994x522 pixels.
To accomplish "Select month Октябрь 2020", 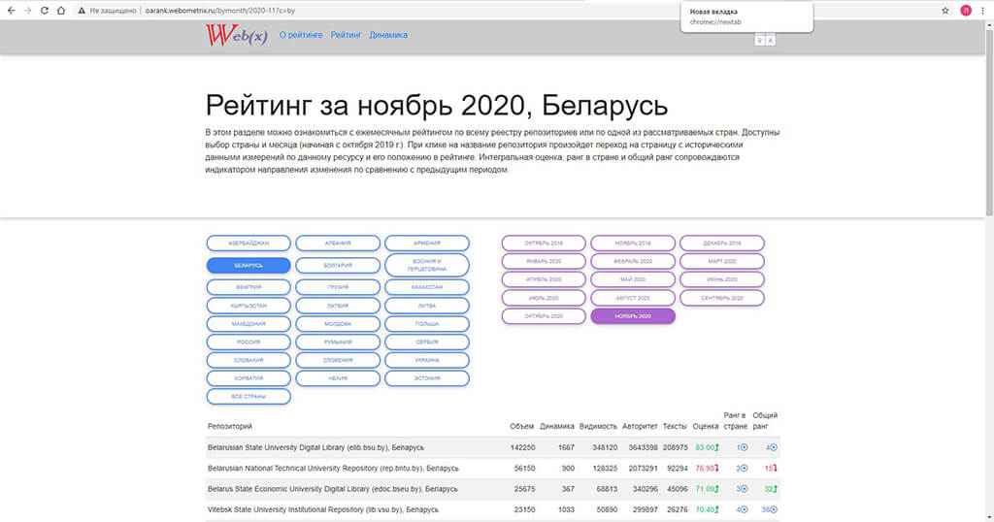I will tap(544, 316).
